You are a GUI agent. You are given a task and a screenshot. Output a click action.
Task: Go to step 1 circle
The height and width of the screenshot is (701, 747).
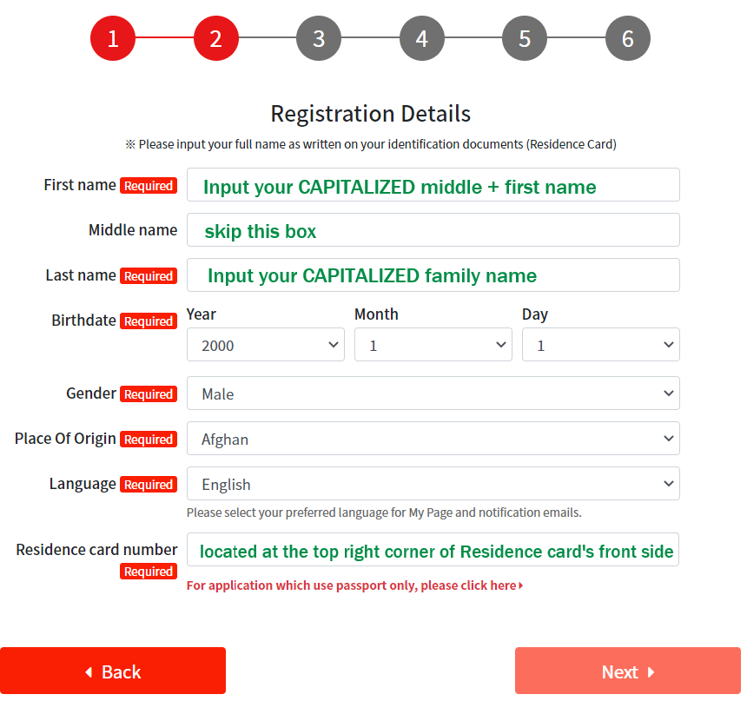tap(113, 38)
